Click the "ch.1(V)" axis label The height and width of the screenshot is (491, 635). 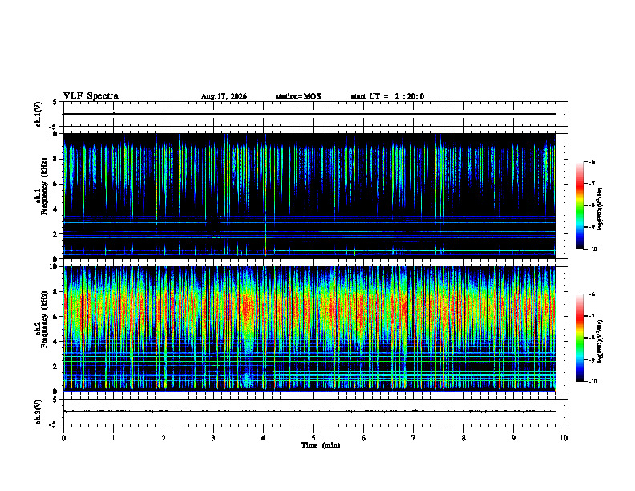coord(38,114)
